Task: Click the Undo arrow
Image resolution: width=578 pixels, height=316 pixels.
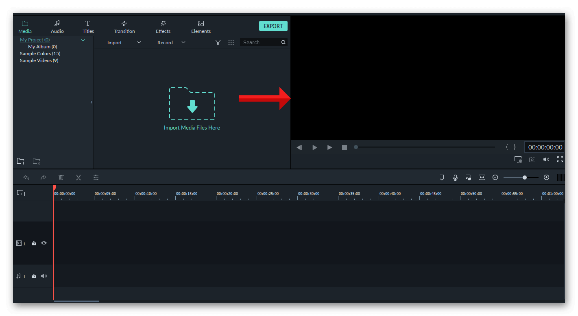Action: pyautogui.click(x=26, y=177)
